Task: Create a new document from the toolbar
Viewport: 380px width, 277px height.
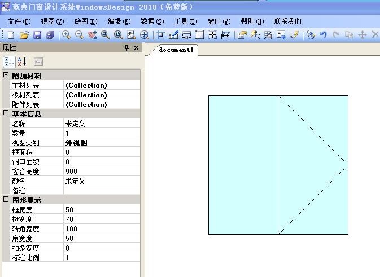Action: click(x=11, y=35)
